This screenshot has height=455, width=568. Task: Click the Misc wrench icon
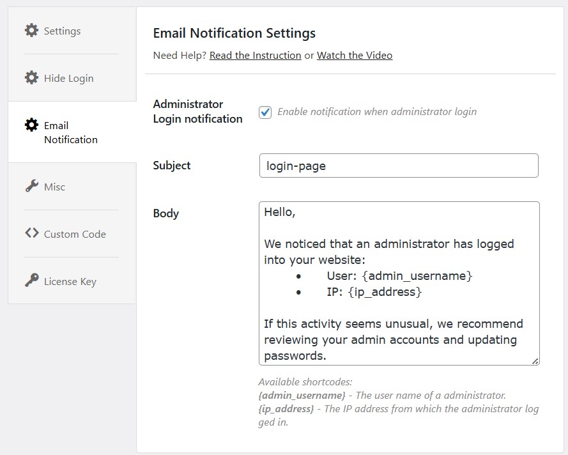[x=31, y=187]
